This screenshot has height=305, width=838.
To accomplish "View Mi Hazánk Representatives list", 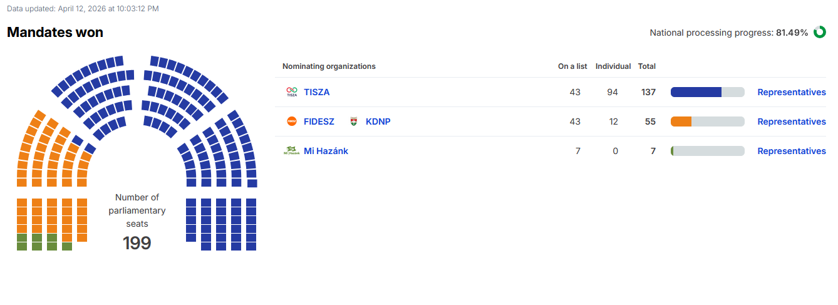I will 792,151.
